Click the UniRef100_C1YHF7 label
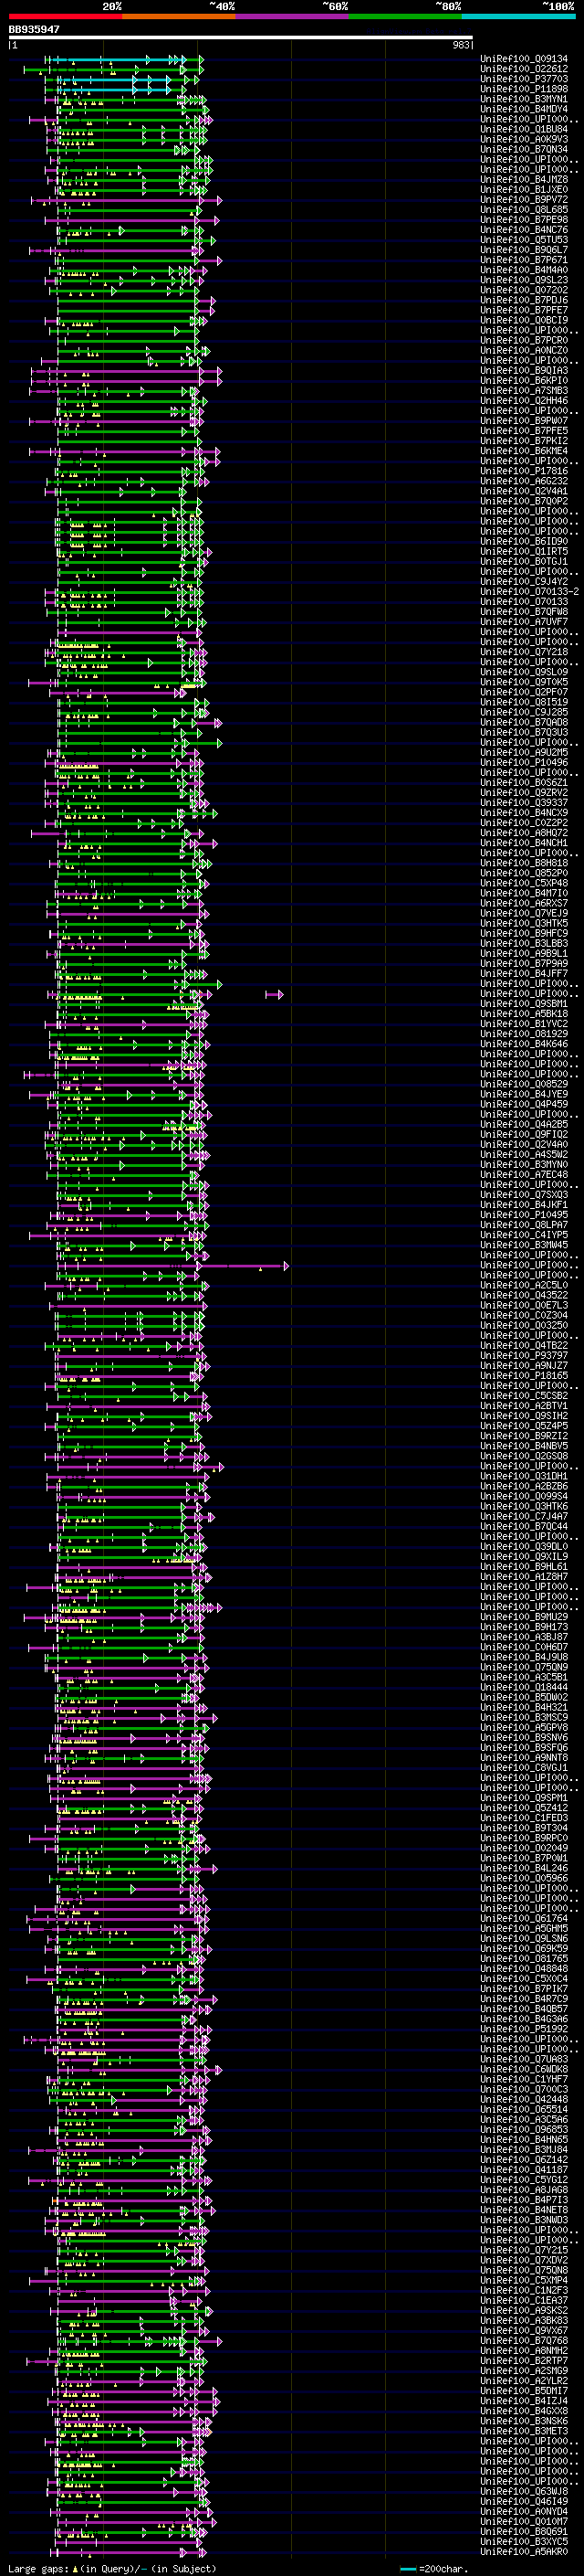Screen dimensions: 584x2576 tap(524, 2079)
